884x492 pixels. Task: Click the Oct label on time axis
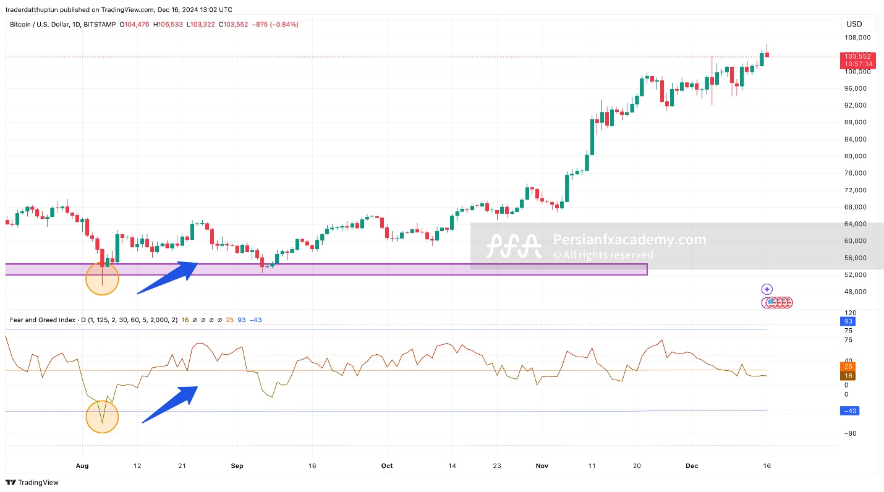coord(387,465)
